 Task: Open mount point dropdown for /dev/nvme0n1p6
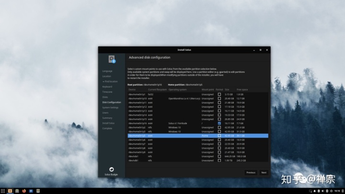(207, 140)
